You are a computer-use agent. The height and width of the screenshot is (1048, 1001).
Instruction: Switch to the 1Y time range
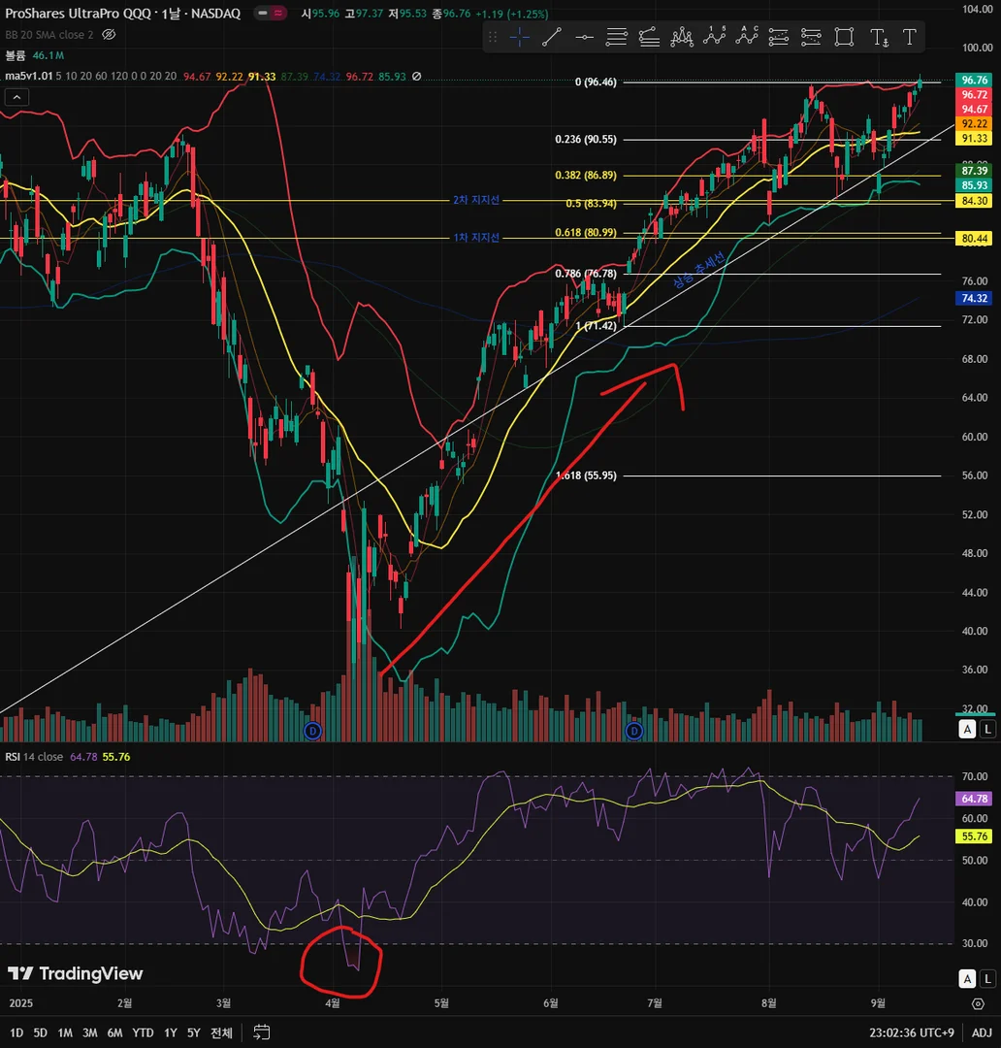171,1032
